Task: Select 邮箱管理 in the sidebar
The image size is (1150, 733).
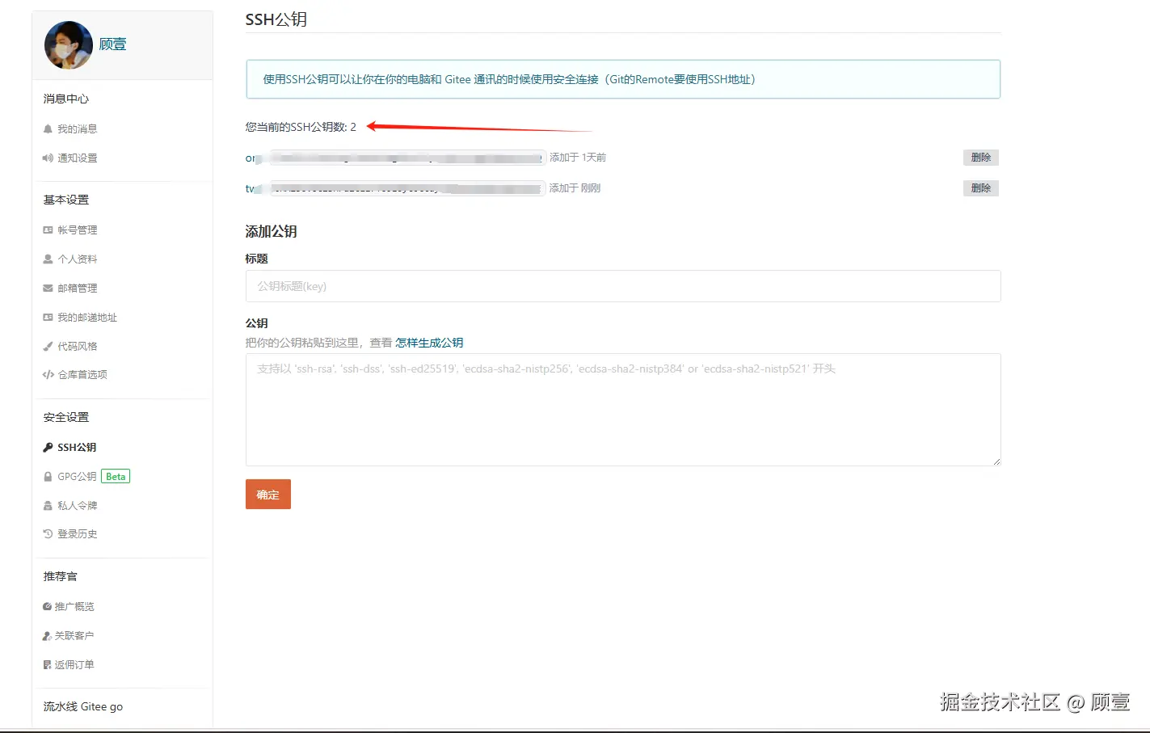Action: (77, 289)
